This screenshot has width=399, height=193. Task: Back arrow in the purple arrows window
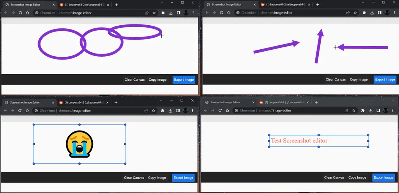pyautogui.click(x=207, y=13)
